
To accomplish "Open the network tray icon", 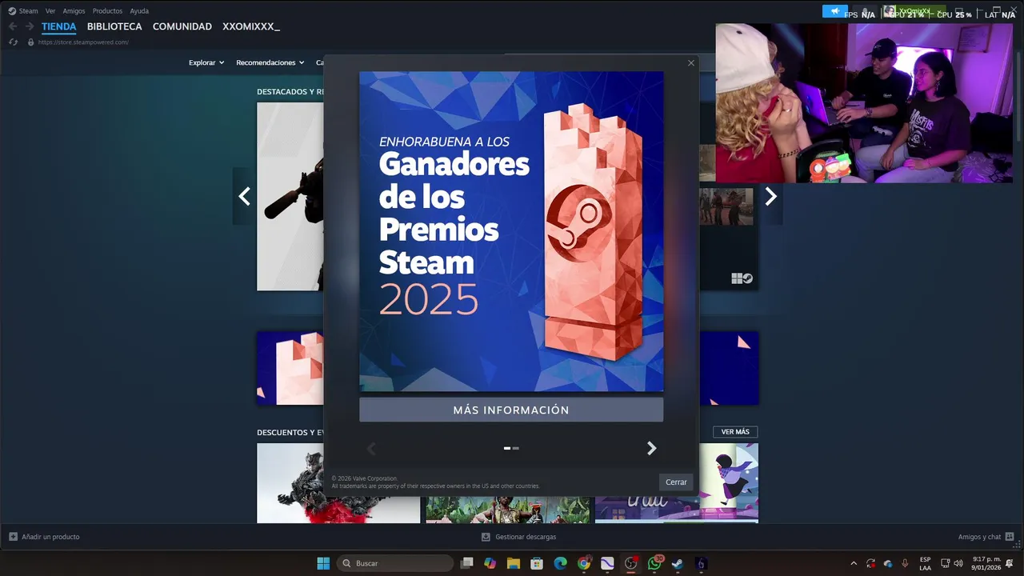I will point(945,563).
